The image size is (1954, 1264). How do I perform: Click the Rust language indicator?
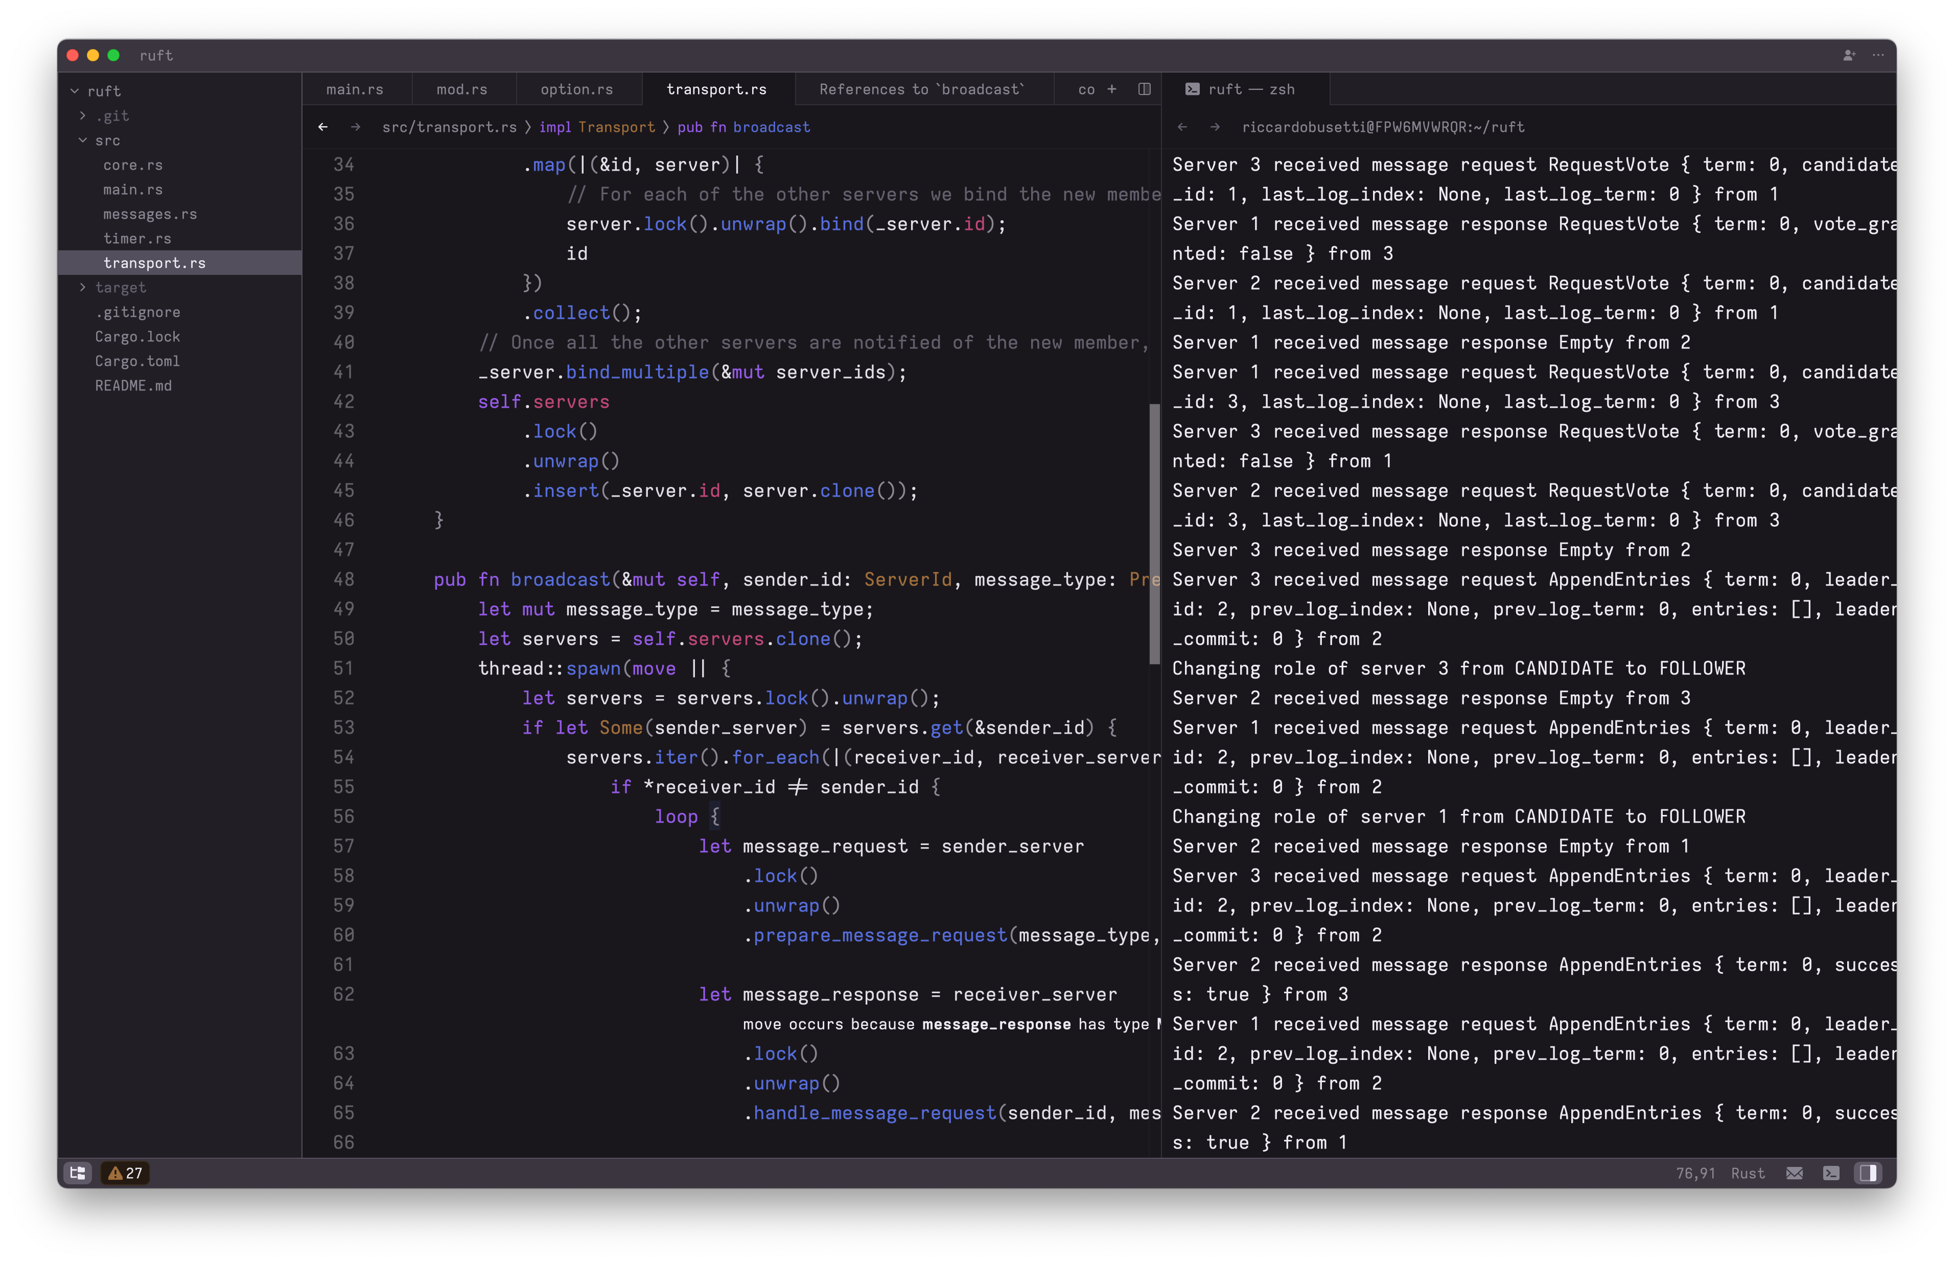pos(1748,1173)
